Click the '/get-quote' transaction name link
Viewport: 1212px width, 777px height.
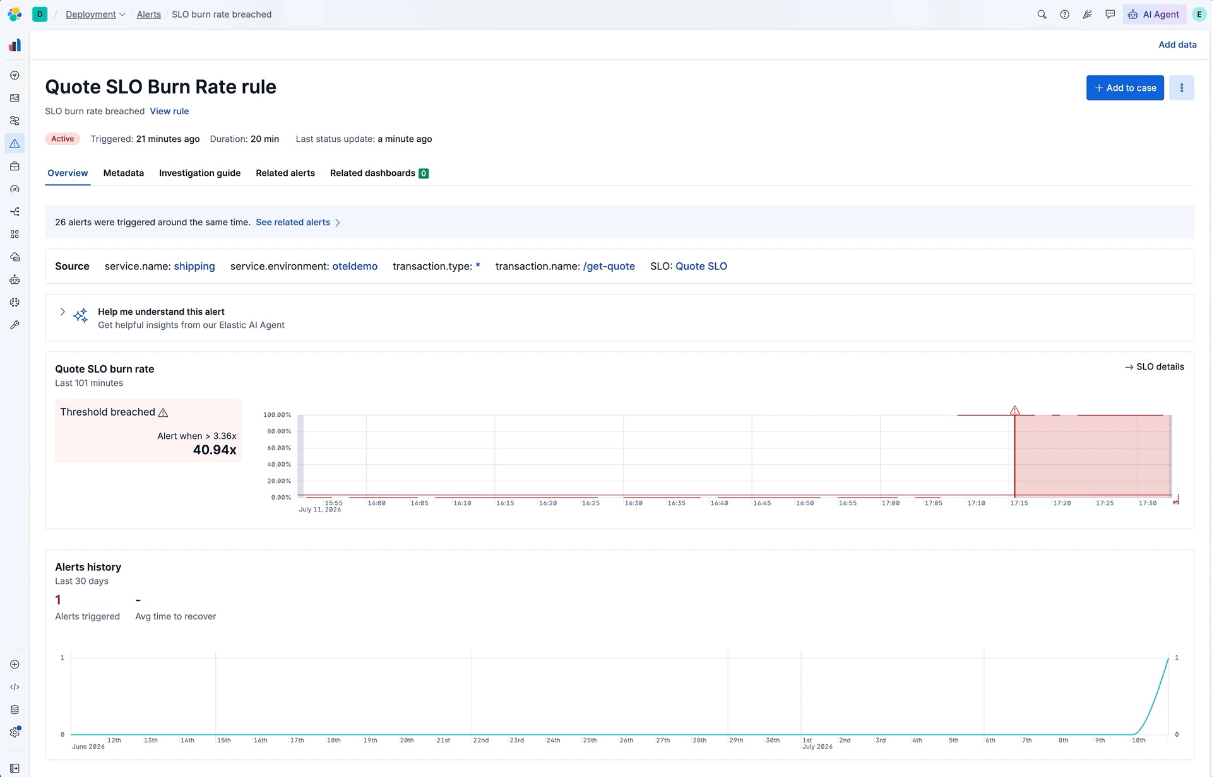point(609,266)
